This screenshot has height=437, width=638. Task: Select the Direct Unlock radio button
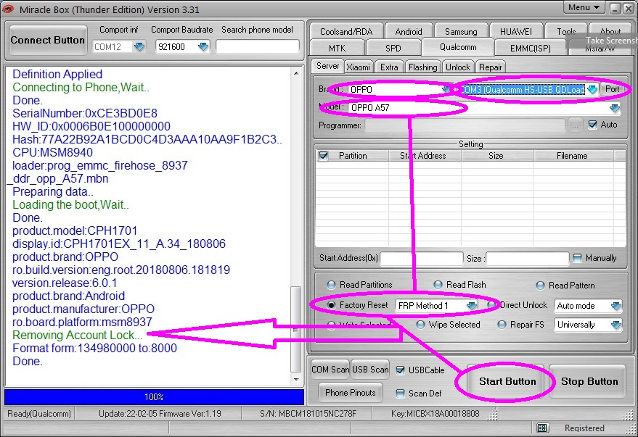tap(491, 305)
